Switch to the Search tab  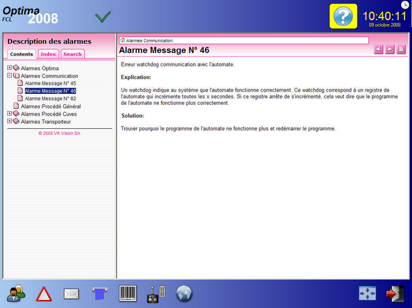click(72, 54)
